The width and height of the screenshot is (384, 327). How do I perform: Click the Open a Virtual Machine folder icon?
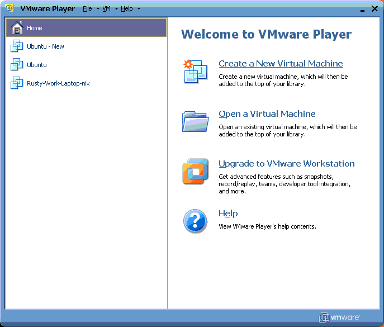[195, 121]
